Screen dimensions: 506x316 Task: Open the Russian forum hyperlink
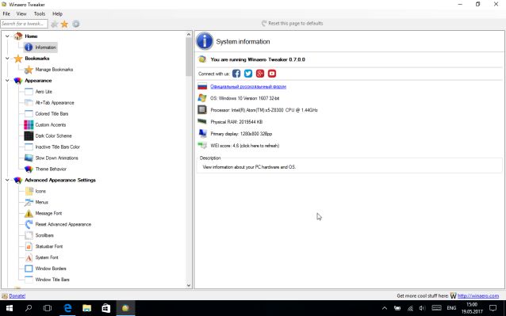pyautogui.click(x=248, y=86)
